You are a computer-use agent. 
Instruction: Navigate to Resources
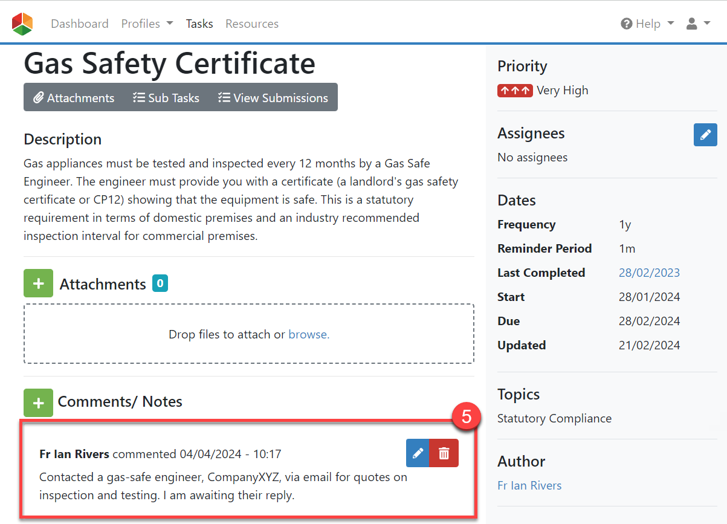point(252,24)
